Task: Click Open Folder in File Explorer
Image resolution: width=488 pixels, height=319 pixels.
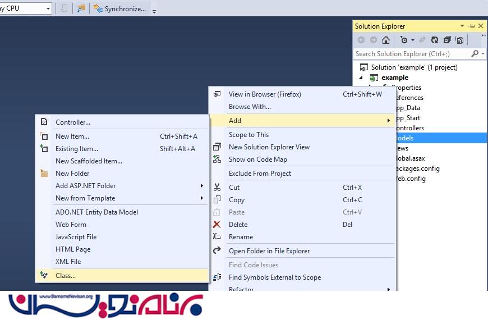Action: pyautogui.click(x=269, y=251)
